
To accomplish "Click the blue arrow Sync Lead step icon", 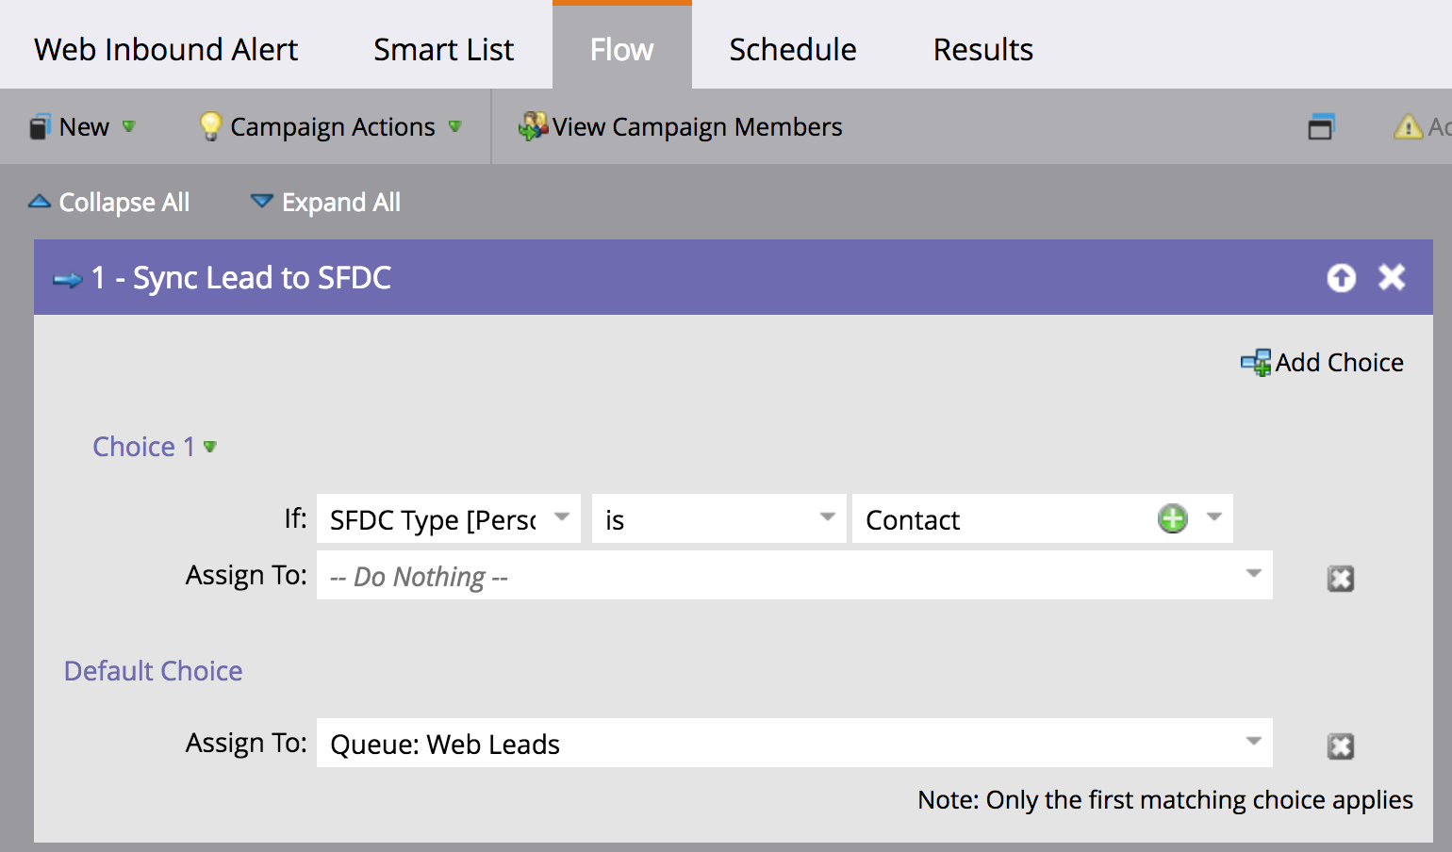I will pos(67,280).
